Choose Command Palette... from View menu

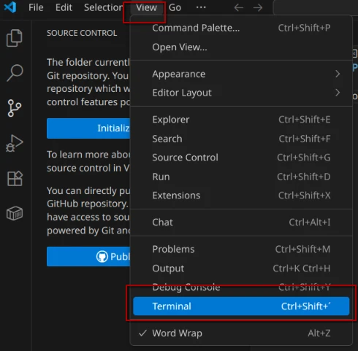click(241, 28)
